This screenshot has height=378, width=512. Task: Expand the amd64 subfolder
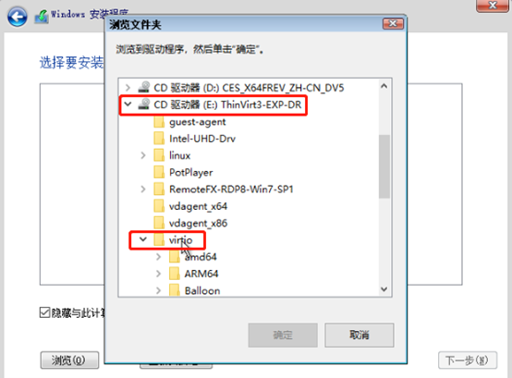click(158, 257)
